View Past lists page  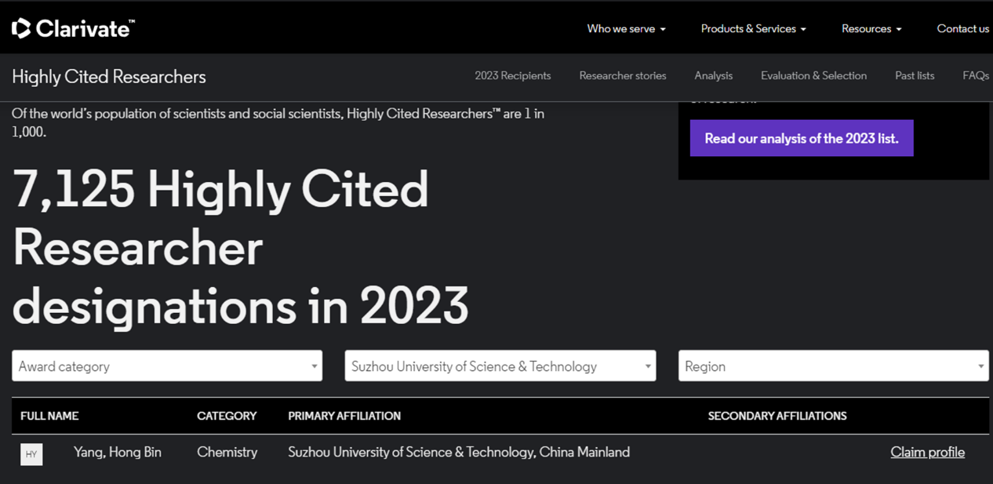915,76
